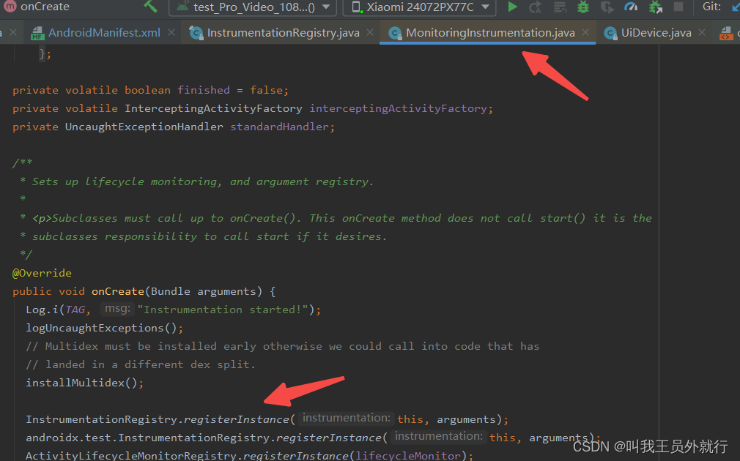Click the green navigation arrow beside onCreate breadcrumb

click(150, 7)
